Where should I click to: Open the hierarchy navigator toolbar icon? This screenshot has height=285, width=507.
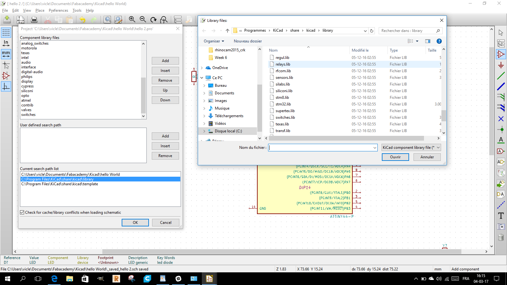[x=178, y=20]
